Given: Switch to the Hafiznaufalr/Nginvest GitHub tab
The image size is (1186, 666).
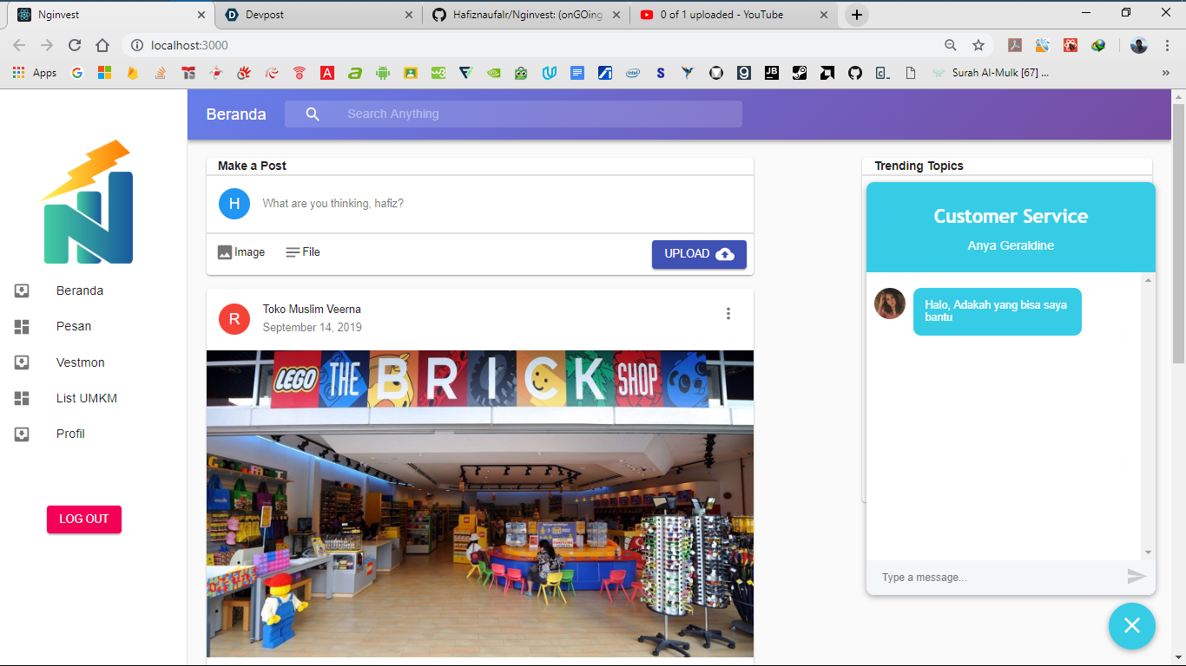Looking at the screenshot, I should click(x=526, y=15).
